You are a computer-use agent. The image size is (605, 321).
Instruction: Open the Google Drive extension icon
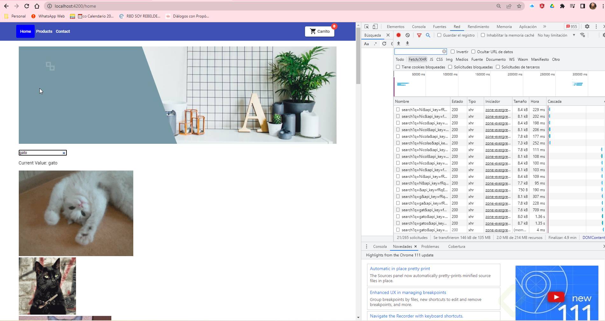[x=552, y=6]
